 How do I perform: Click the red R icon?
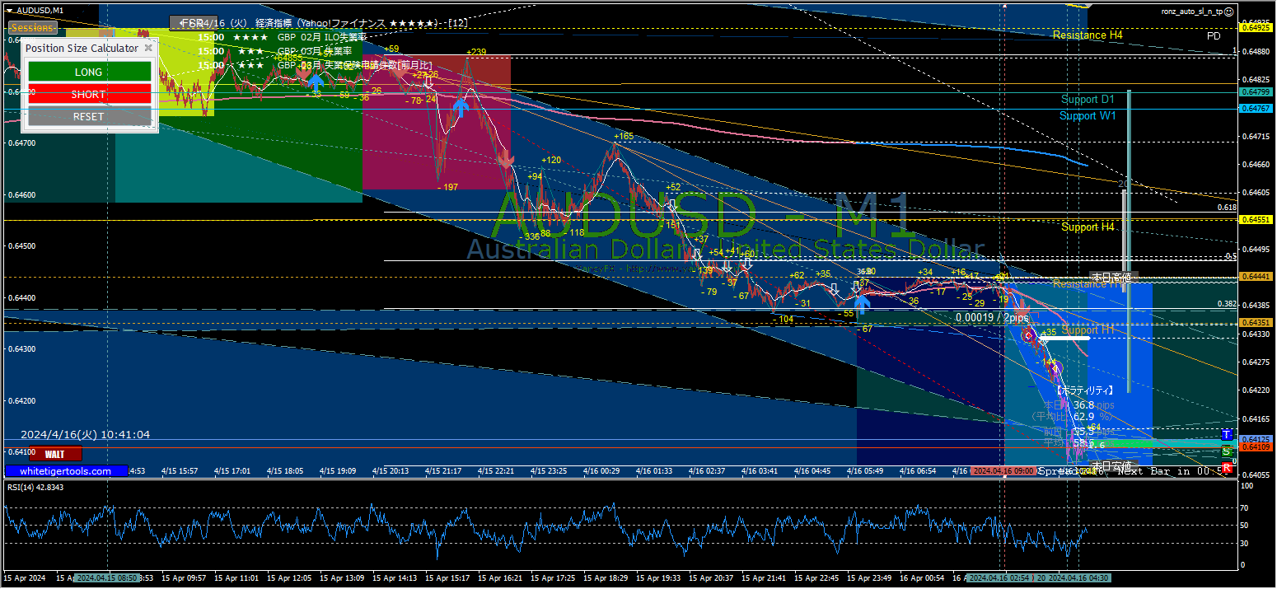tap(1227, 468)
